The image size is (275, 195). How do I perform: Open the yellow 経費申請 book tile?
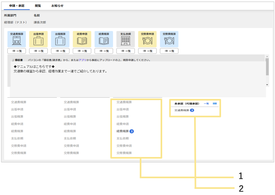point(82,39)
